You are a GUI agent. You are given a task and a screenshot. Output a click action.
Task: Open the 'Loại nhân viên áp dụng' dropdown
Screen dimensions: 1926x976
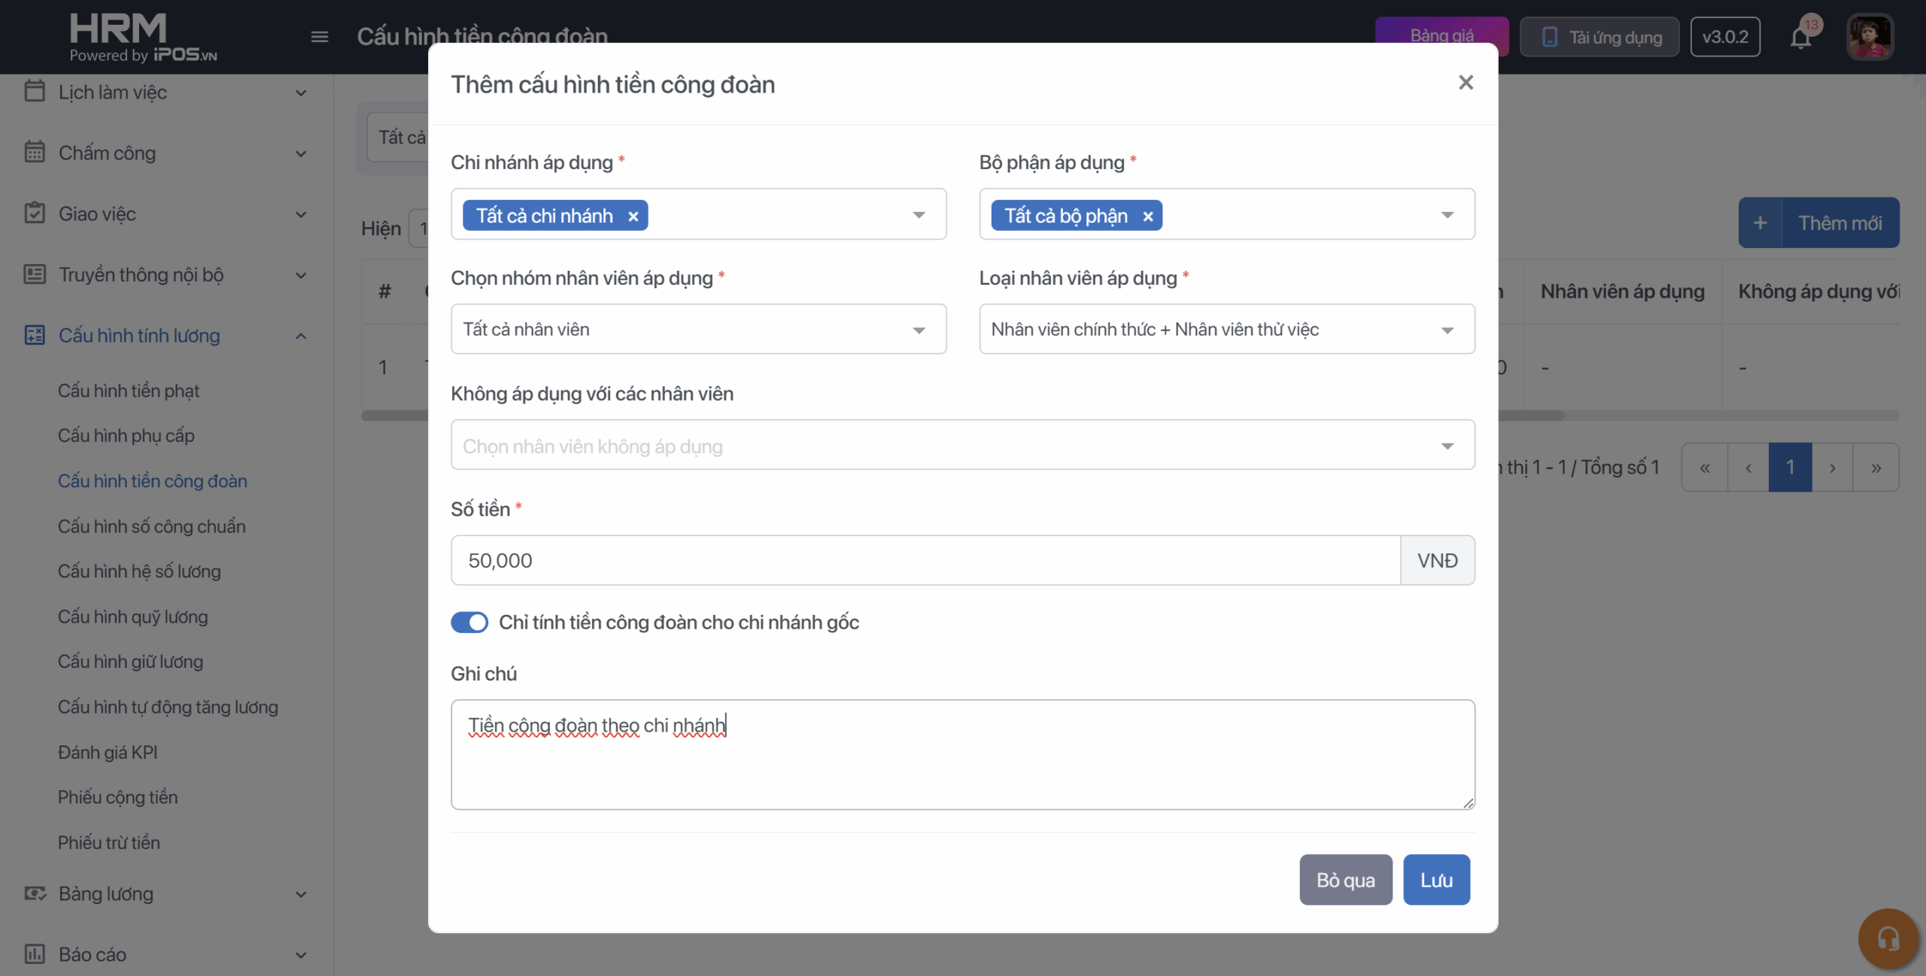pyautogui.click(x=1226, y=329)
